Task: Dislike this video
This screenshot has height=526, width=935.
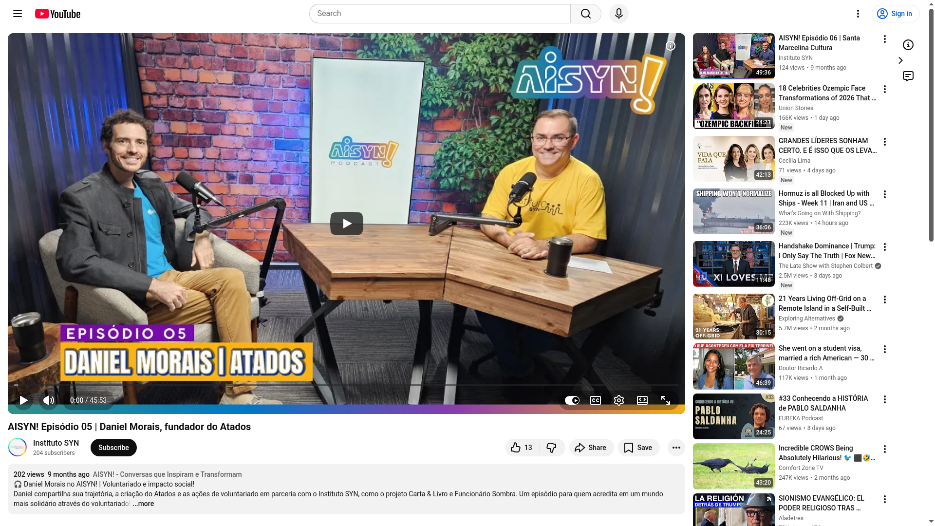Action: click(552, 448)
